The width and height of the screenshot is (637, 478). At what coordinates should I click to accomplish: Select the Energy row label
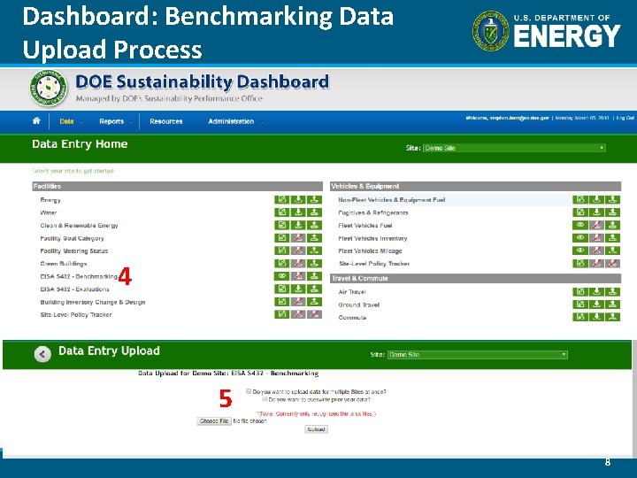coord(50,200)
